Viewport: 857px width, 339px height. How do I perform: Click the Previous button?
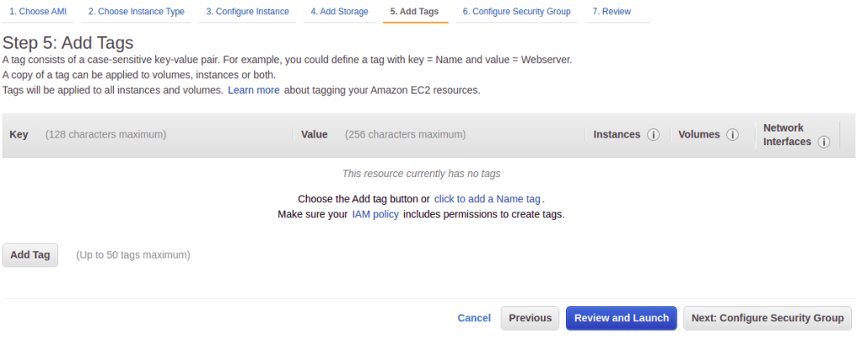pos(530,318)
